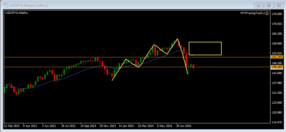Screen dimensions: 286x132
Task: Click the USDJPY$,Weekly chart label
Action: click(x=17, y=13)
